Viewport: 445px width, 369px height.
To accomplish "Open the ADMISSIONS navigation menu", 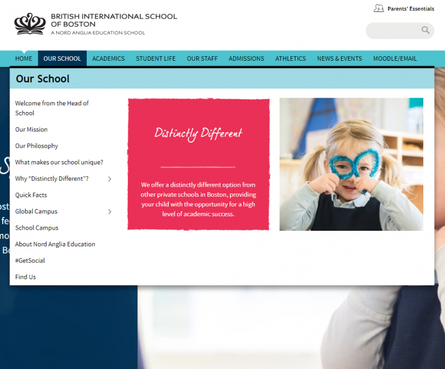I will (x=246, y=58).
